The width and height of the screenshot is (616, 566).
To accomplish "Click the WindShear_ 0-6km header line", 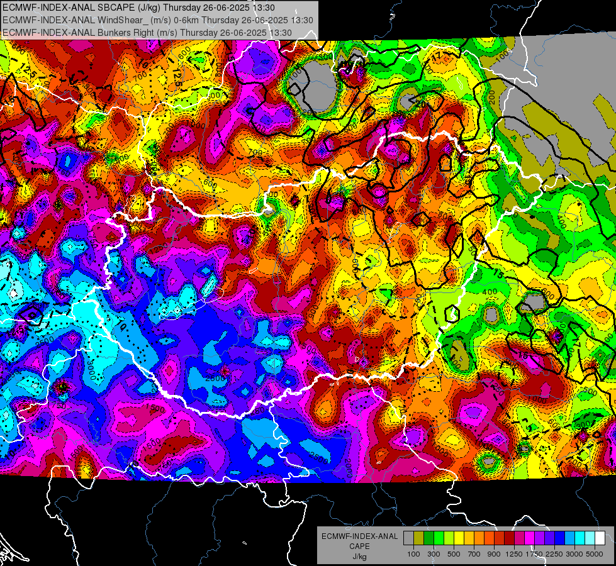I will coord(158,20).
